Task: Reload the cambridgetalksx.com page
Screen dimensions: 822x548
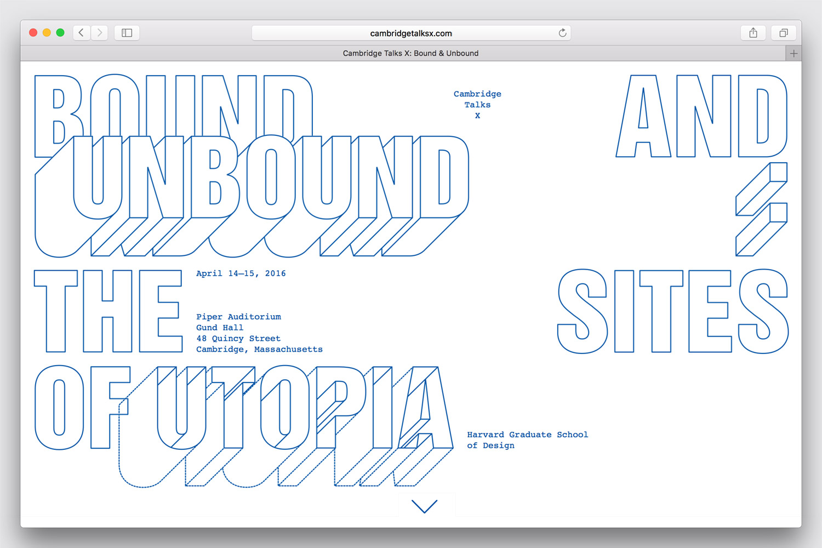Action: tap(562, 33)
